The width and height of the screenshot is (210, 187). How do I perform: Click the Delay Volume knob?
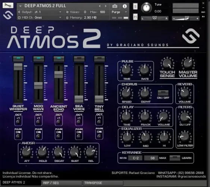pos(164,116)
